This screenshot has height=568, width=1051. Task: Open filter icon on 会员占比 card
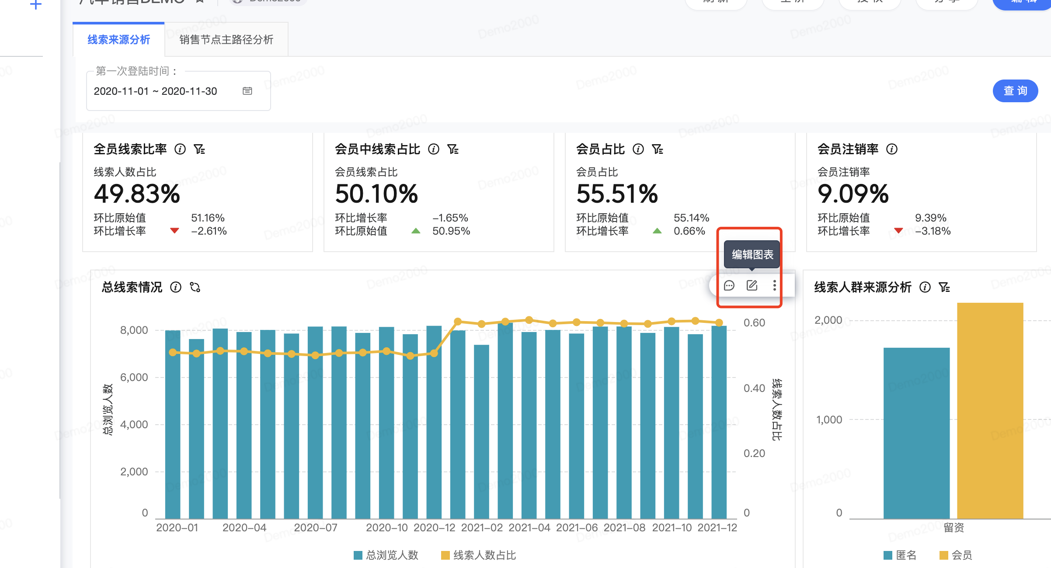tap(658, 149)
